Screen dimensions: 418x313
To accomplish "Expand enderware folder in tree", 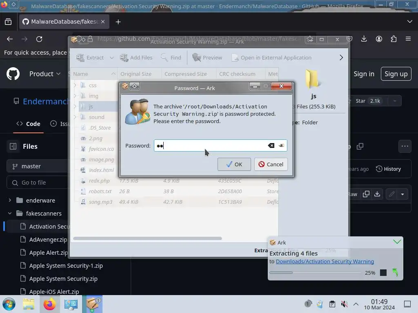I will point(10,200).
